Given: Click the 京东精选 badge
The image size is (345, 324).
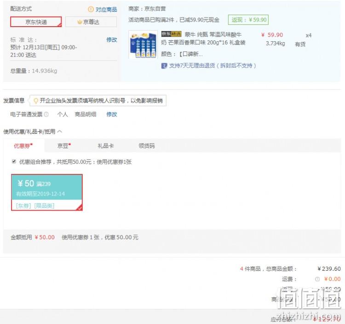Looking at the screenshot, I should [x=172, y=34].
